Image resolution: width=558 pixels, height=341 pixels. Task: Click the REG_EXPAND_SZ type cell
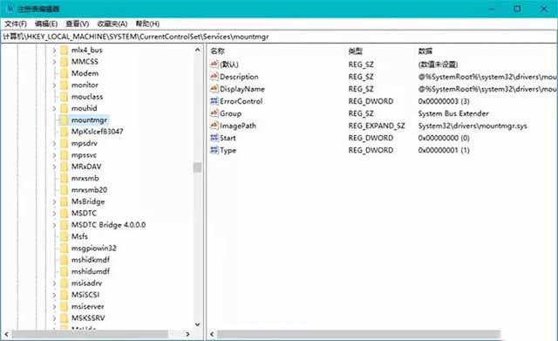(377, 126)
